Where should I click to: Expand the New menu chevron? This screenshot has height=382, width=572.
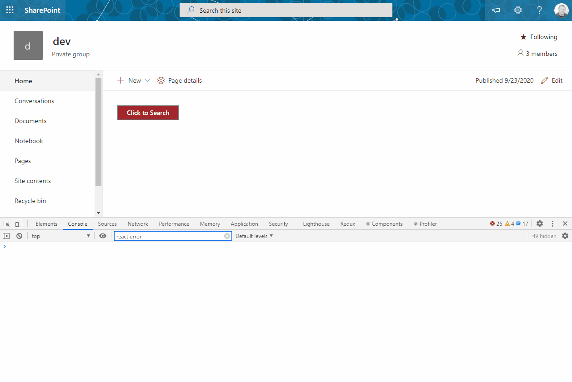point(147,80)
